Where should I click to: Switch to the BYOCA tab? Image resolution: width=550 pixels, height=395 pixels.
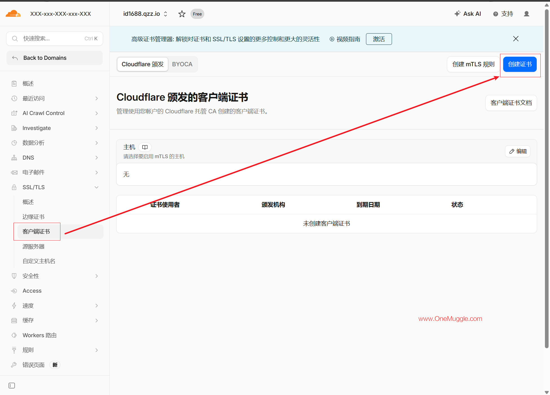tap(182, 64)
